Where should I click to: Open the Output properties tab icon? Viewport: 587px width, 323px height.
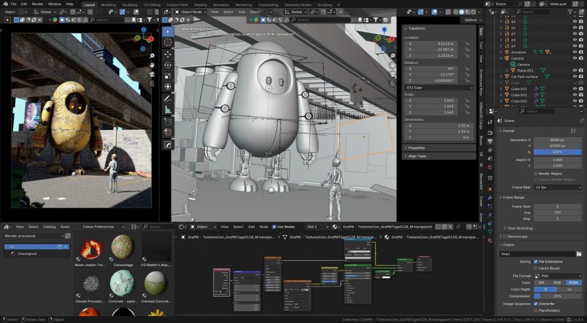click(490, 142)
